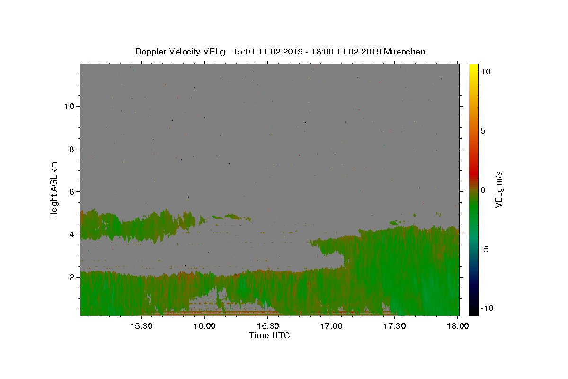The width and height of the screenshot is (568, 379).
Task: Click the 'Time UTC' axis label
Action: (269, 335)
